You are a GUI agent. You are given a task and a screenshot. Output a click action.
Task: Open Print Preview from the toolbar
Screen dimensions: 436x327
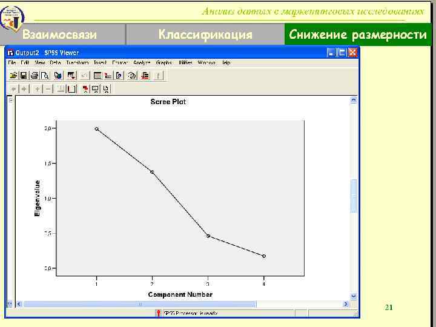point(45,75)
